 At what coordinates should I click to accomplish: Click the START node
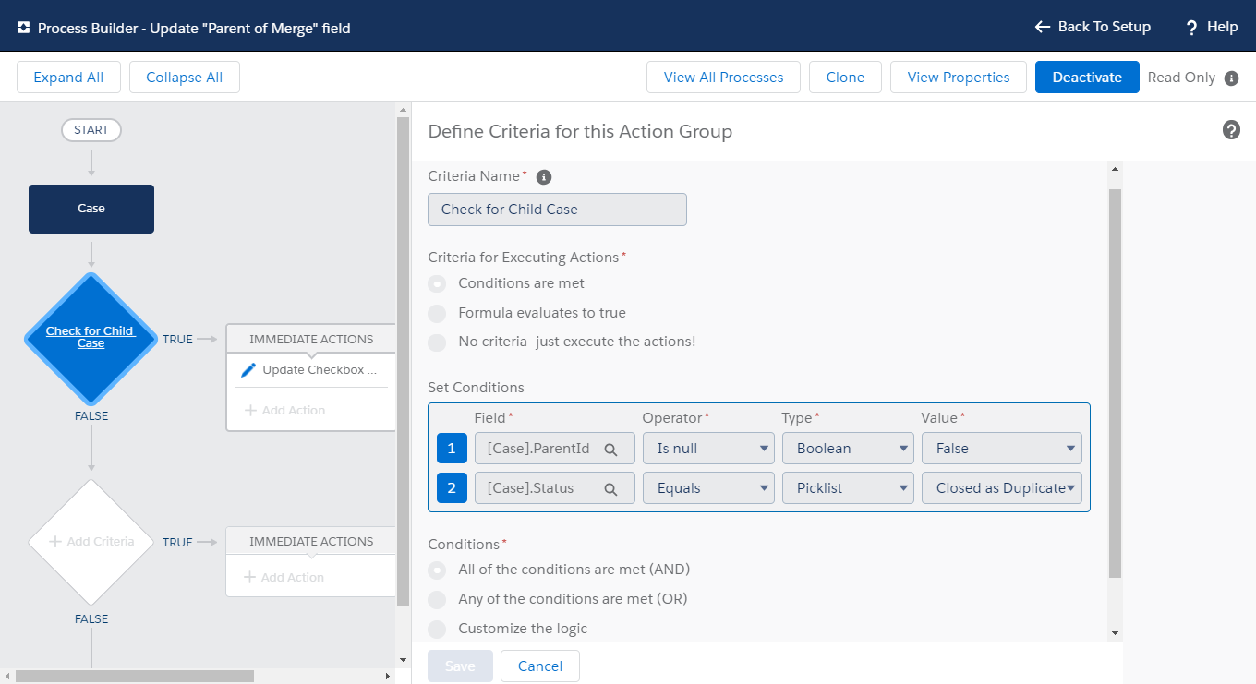[x=91, y=130]
